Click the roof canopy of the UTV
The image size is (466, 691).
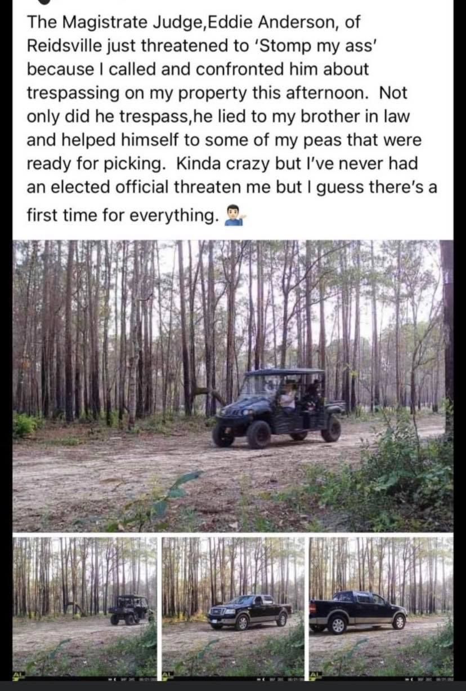point(286,373)
